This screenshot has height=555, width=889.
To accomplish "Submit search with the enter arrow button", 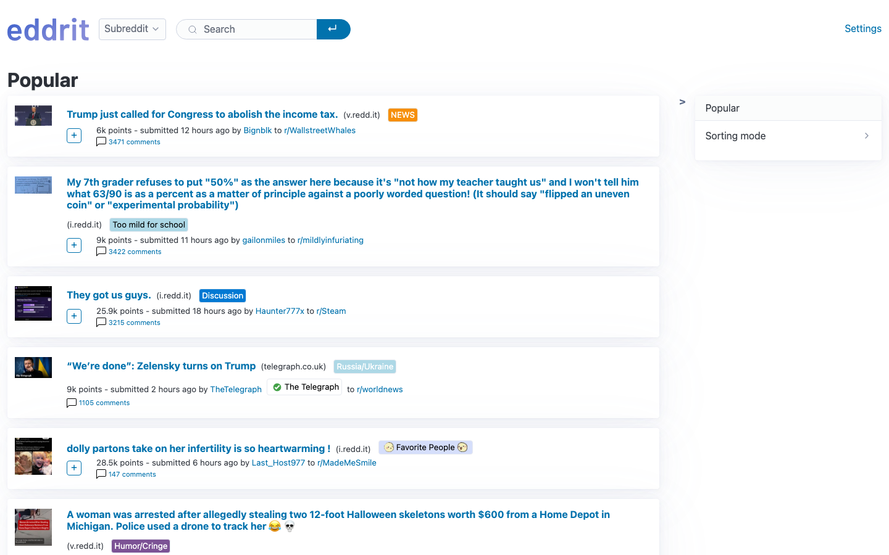I will pos(333,29).
